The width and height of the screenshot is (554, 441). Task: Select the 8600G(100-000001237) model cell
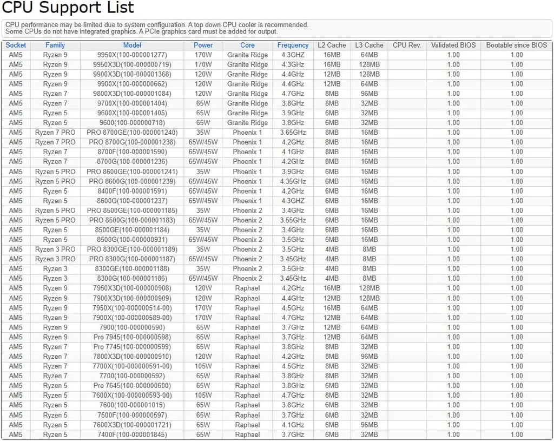click(x=132, y=201)
